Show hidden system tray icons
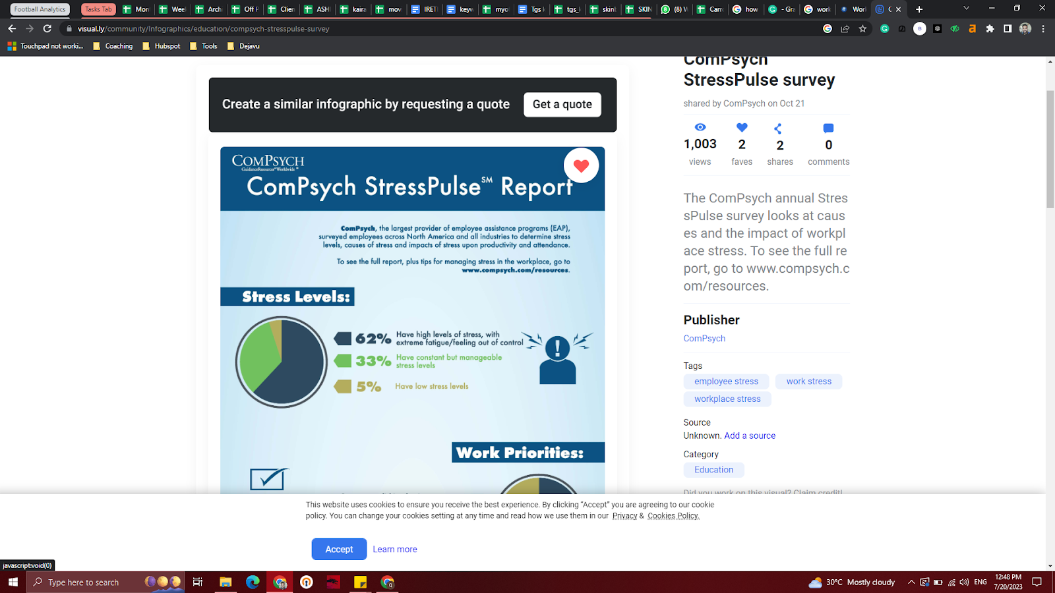This screenshot has height=593, width=1055. pyautogui.click(x=911, y=582)
